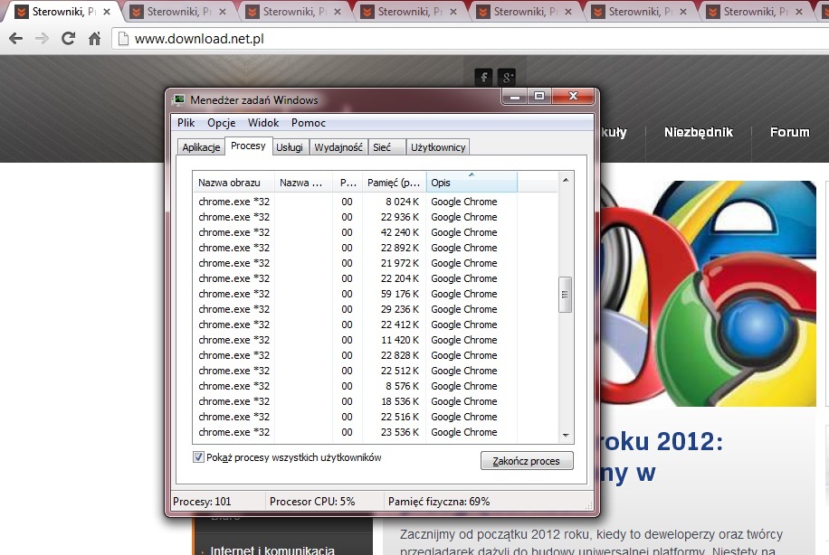This screenshot has height=555, width=829.
Task: Click the Google Plus icon on the website
Action: [x=507, y=77]
